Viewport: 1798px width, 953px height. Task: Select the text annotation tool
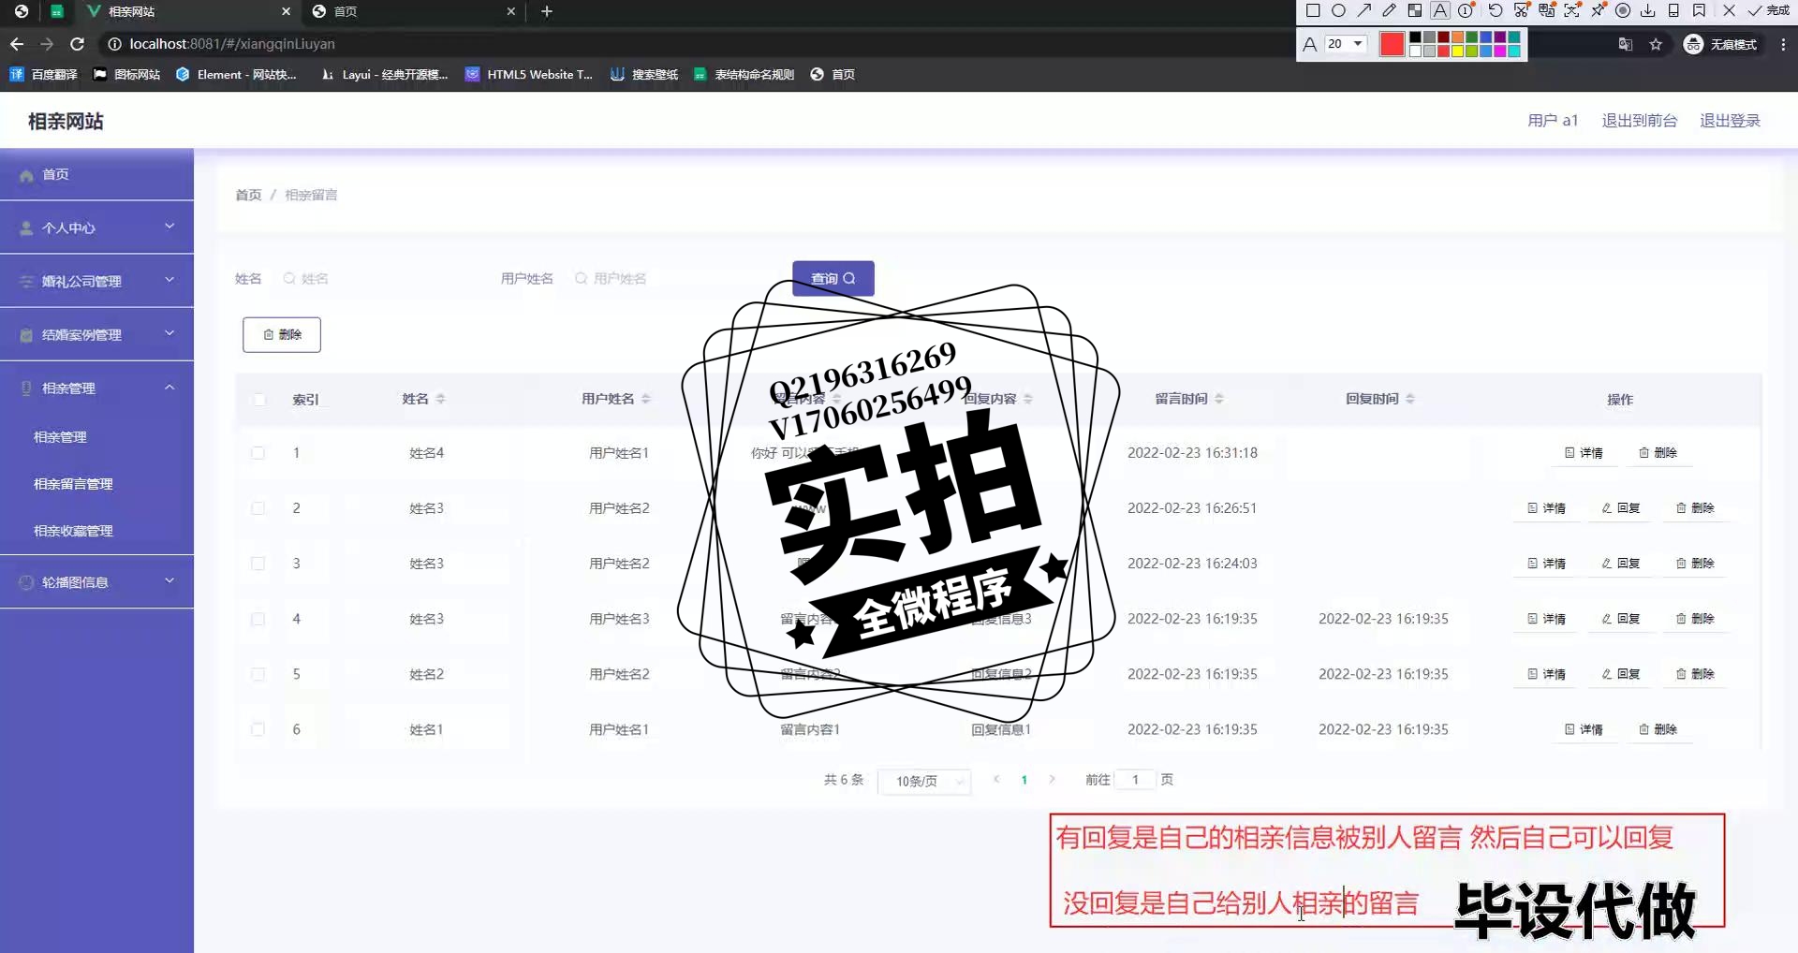[1440, 10]
